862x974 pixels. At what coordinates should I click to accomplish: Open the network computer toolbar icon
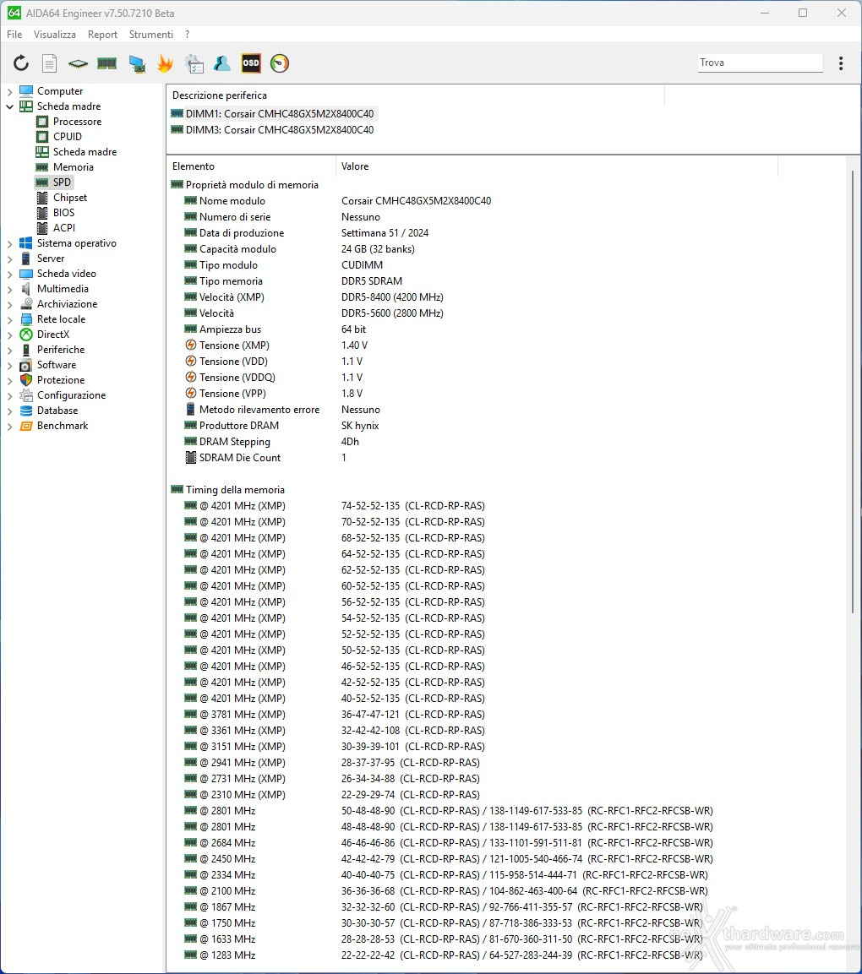(137, 63)
